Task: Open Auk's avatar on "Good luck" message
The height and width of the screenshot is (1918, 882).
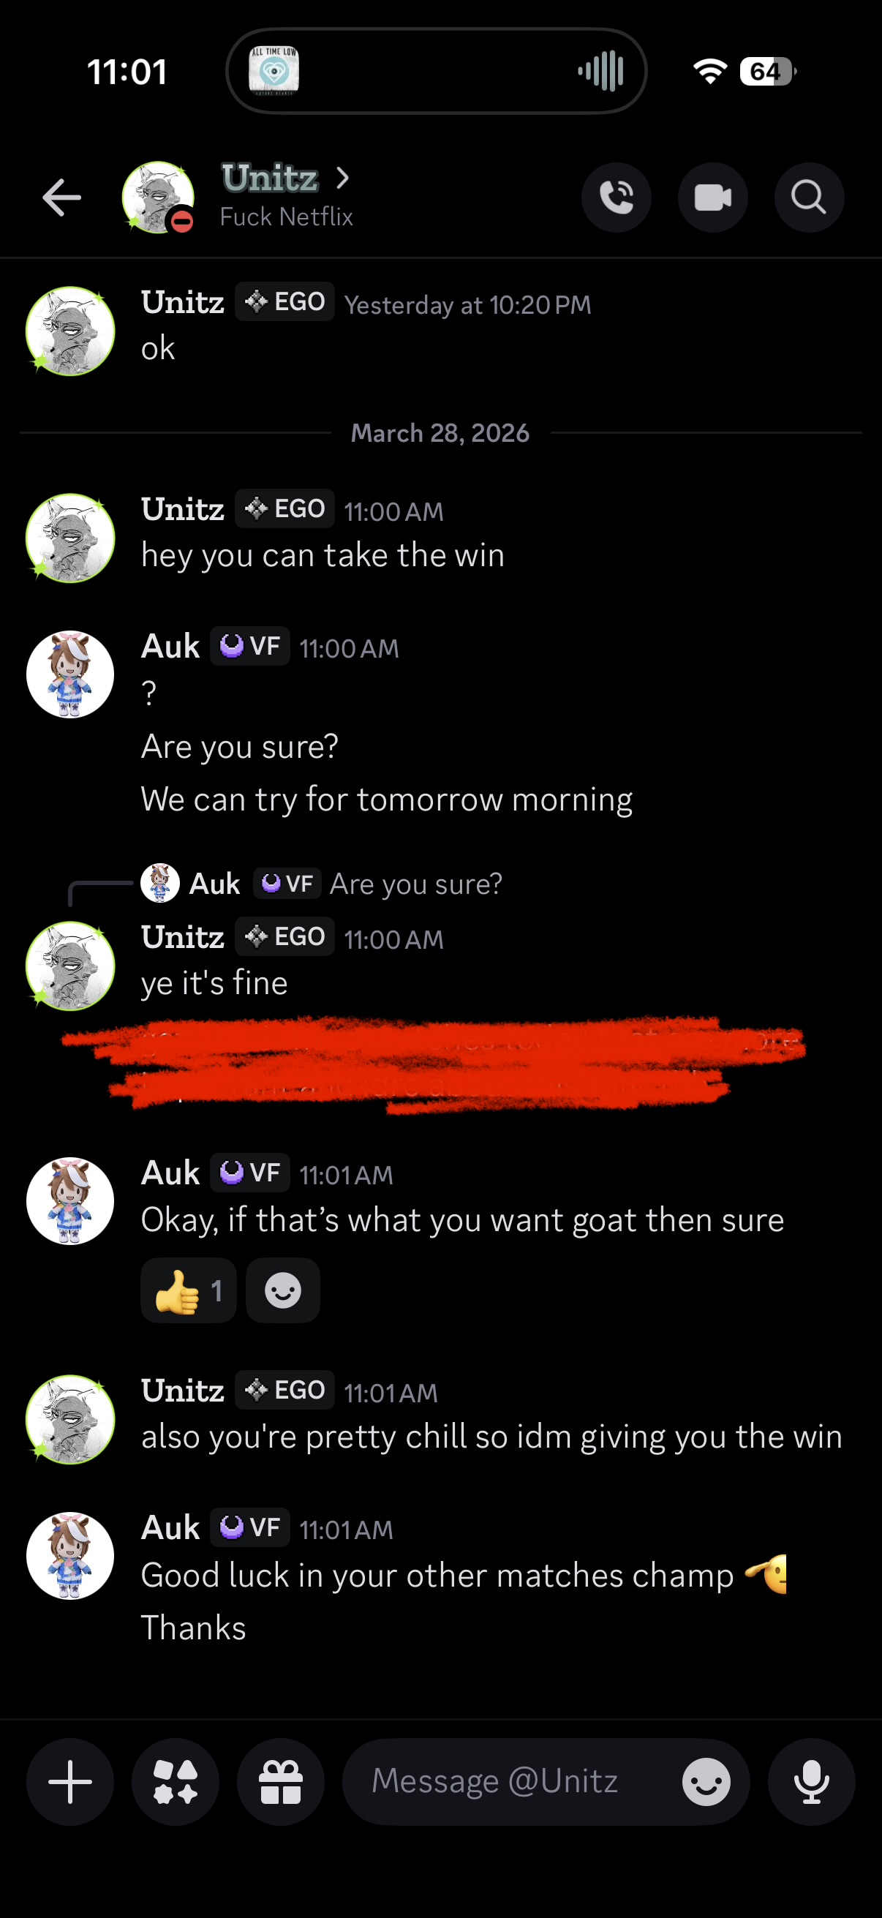Action: [70, 1555]
